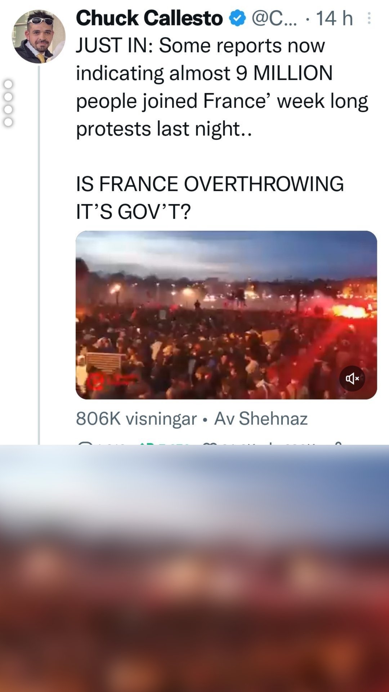The height and width of the screenshot is (692, 389).
Task: Tap the truncated @C... handle
Action: 274,18
